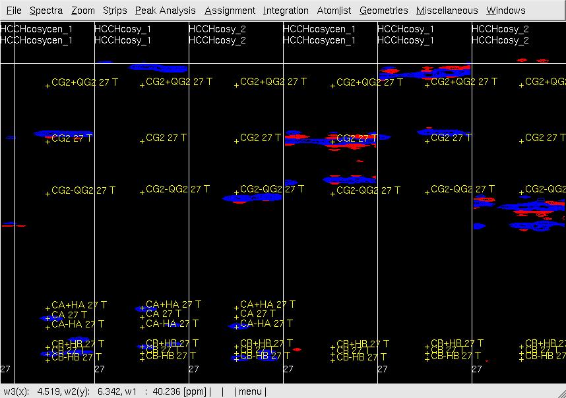
Task: Select CG2 27 T marker in leftmost strip
Action: point(71,138)
